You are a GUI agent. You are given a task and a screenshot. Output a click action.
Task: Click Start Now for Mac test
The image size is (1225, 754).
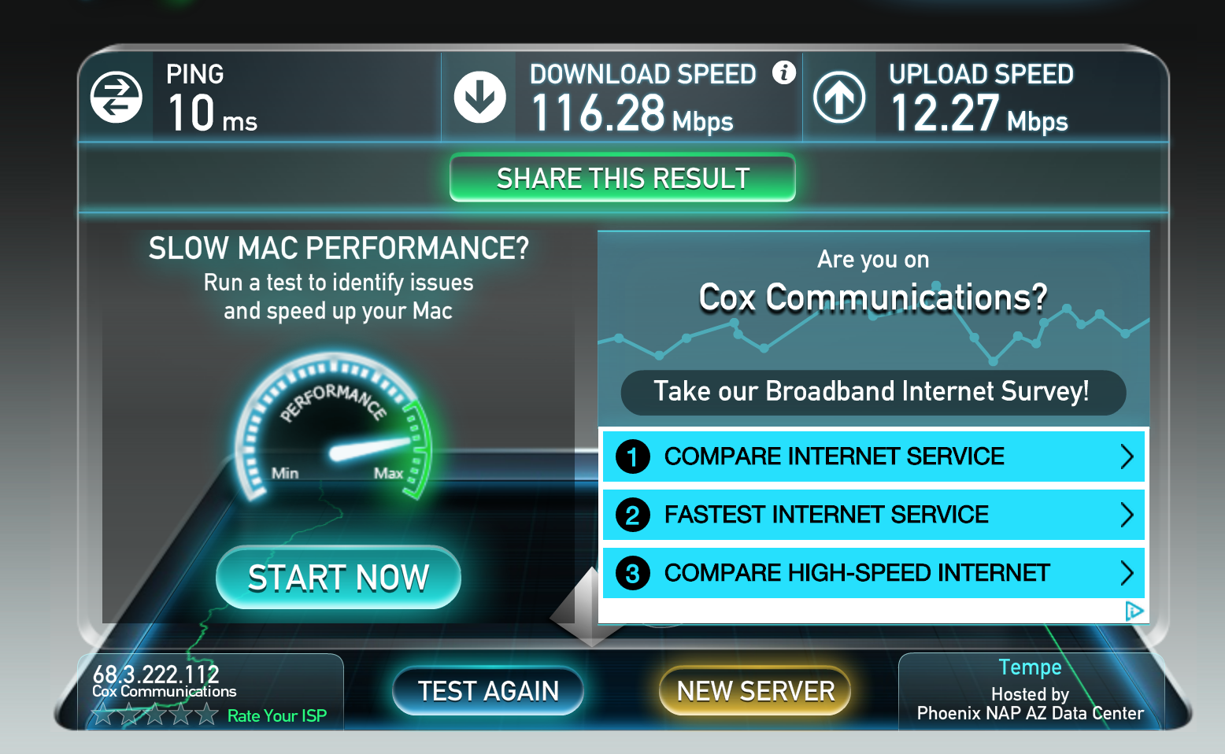point(339,578)
